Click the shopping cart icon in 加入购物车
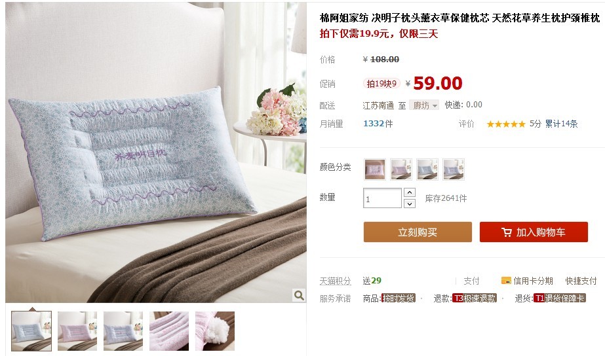Viewport: 605px width, 356px height. (507, 232)
